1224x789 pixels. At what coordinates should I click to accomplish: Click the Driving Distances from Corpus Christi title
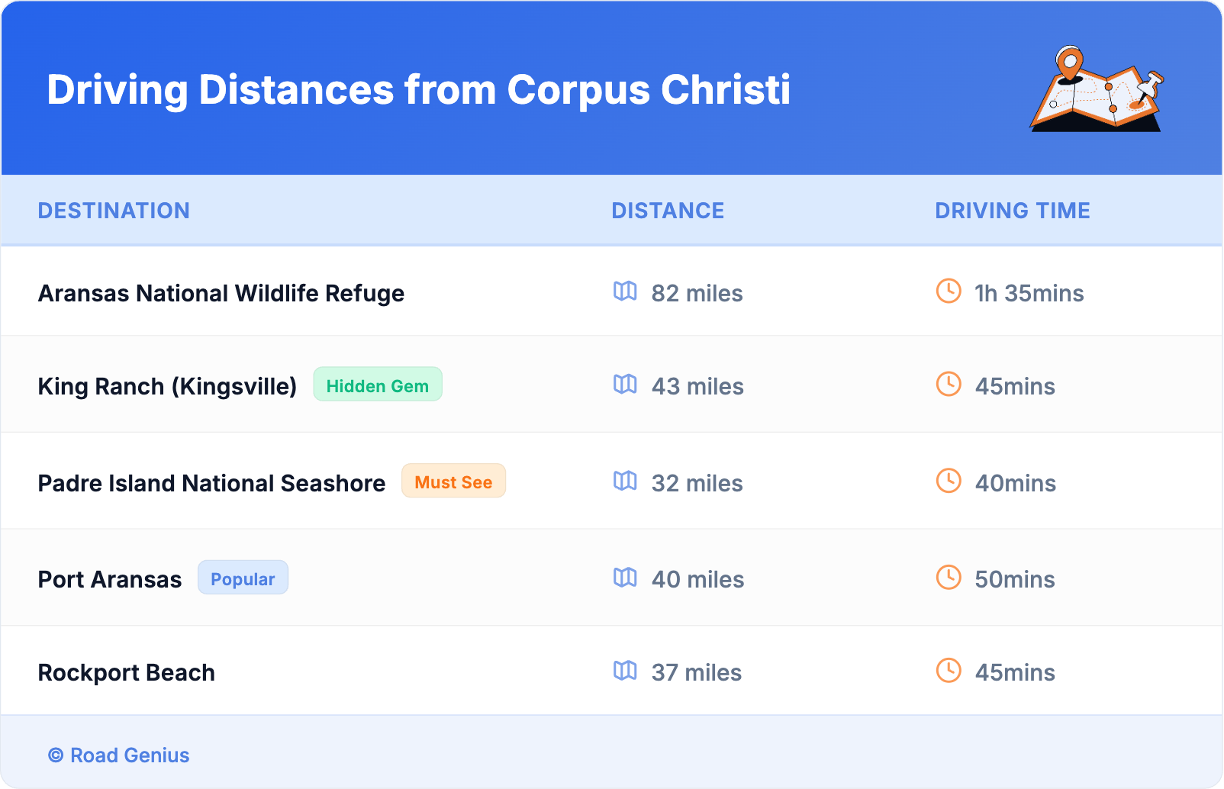[x=418, y=90]
